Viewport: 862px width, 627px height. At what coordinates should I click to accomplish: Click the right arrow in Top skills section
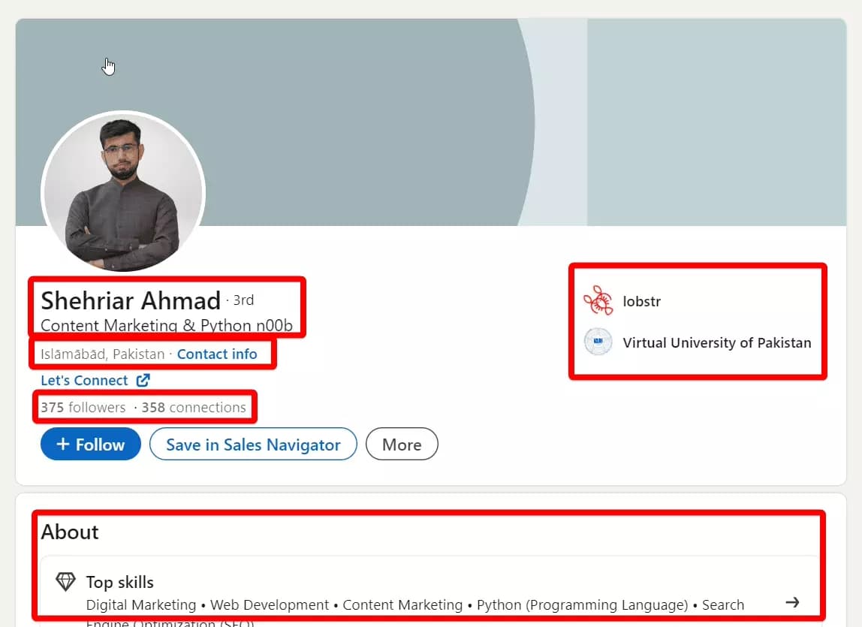pyautogui.click(x=793, y=601)
